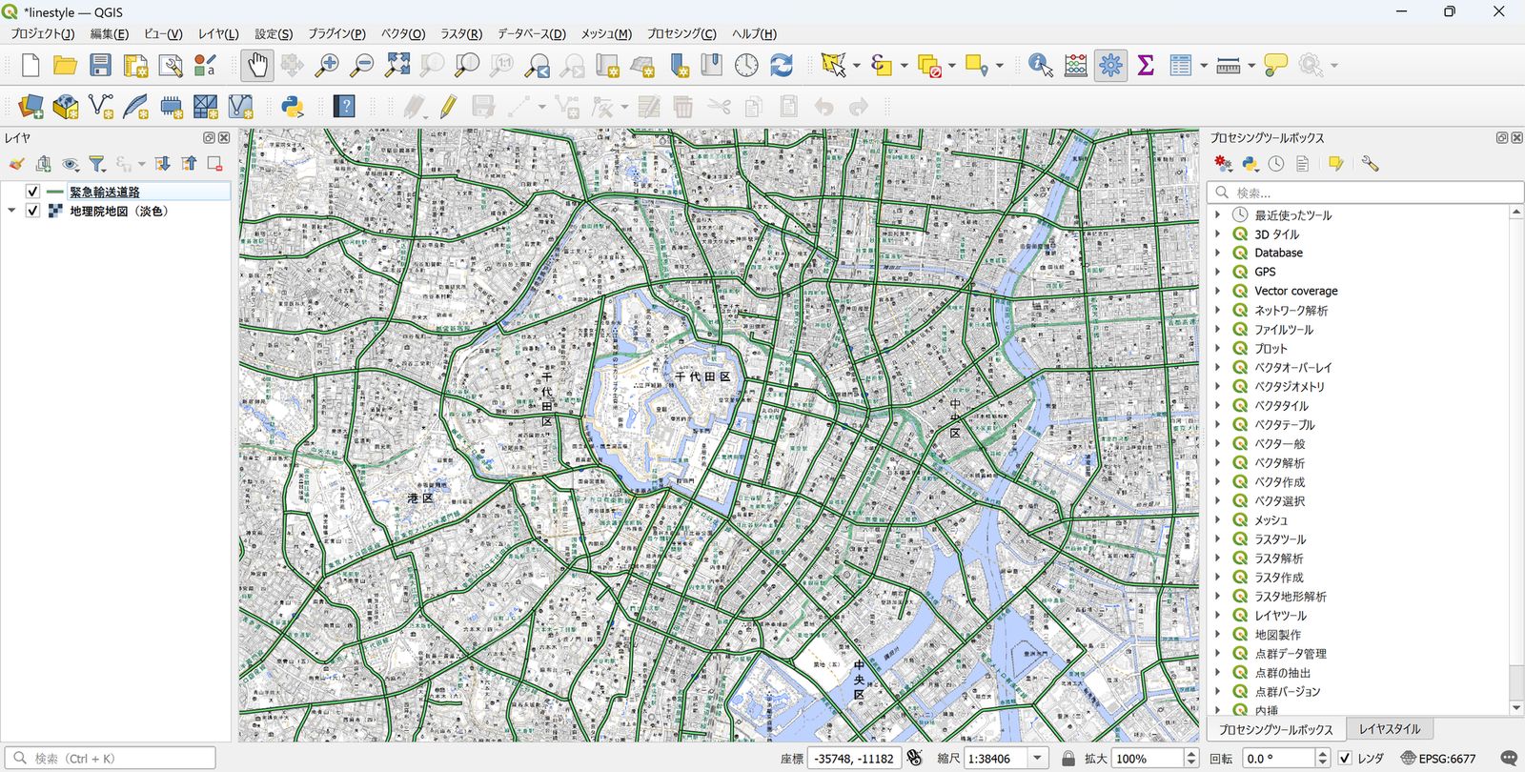Click New Shapefile Layer V icon
Viewport: 1525px width, 772px height.
pos(100,106)
